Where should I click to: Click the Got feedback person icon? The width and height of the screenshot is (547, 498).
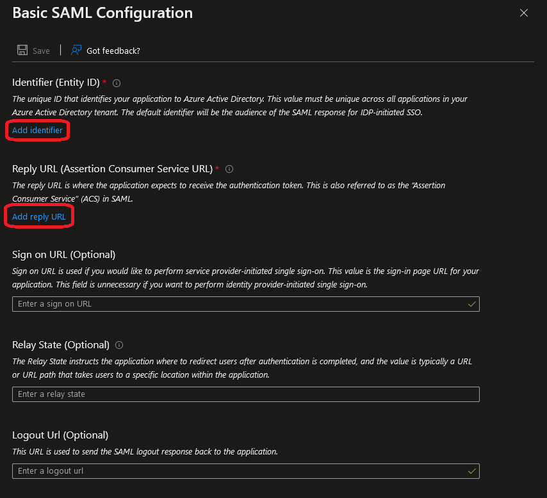(x=76, y=50)
